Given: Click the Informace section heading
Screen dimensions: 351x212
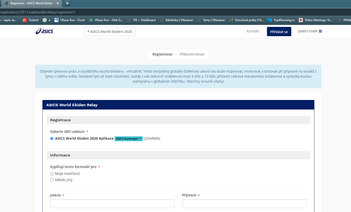Looking at the screenshot, I should click(60, 155).
